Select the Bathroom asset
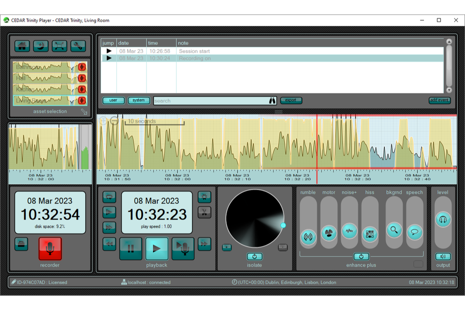Viewport: 465px width, 310px height. pos(43,67)
